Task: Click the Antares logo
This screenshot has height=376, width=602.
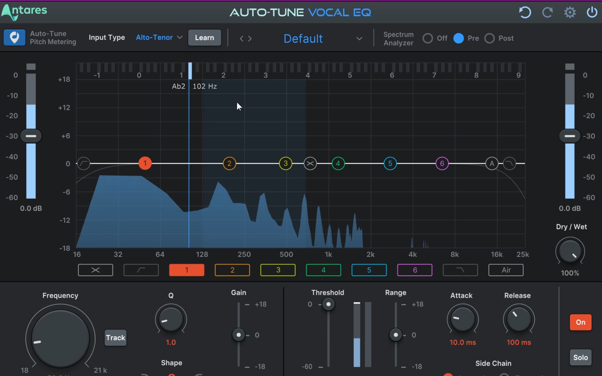Action: [24, 12]
